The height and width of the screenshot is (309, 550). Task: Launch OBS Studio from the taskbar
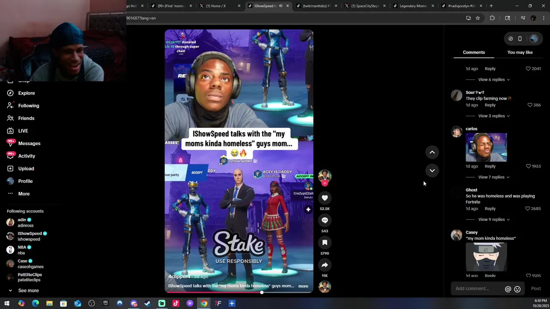(x=92, y=303)
